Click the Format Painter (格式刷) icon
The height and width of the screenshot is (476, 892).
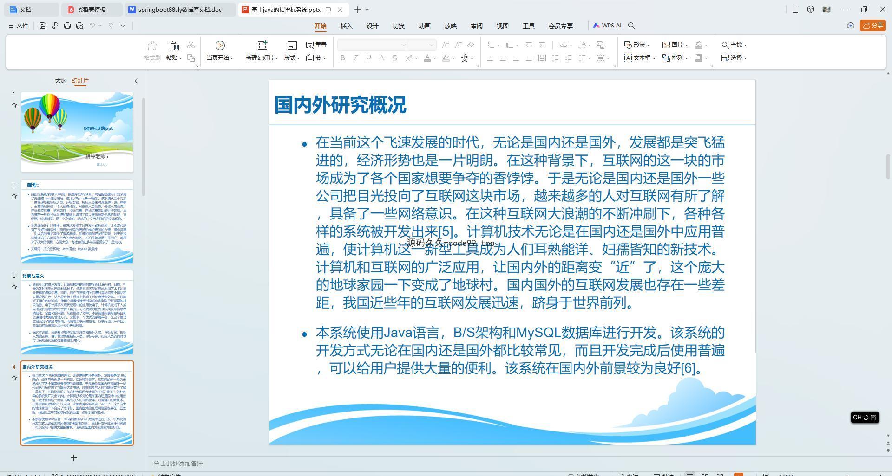[x=152, y=45]
